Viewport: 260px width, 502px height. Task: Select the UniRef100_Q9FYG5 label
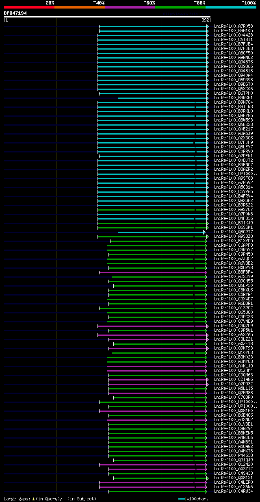click(x=233, y=115)
